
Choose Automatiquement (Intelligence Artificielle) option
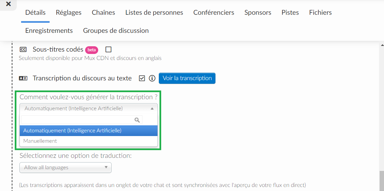(x=89, y=131)
